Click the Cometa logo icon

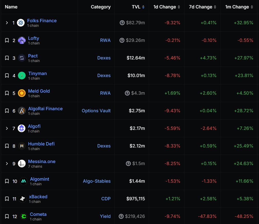tap(24, 216)
